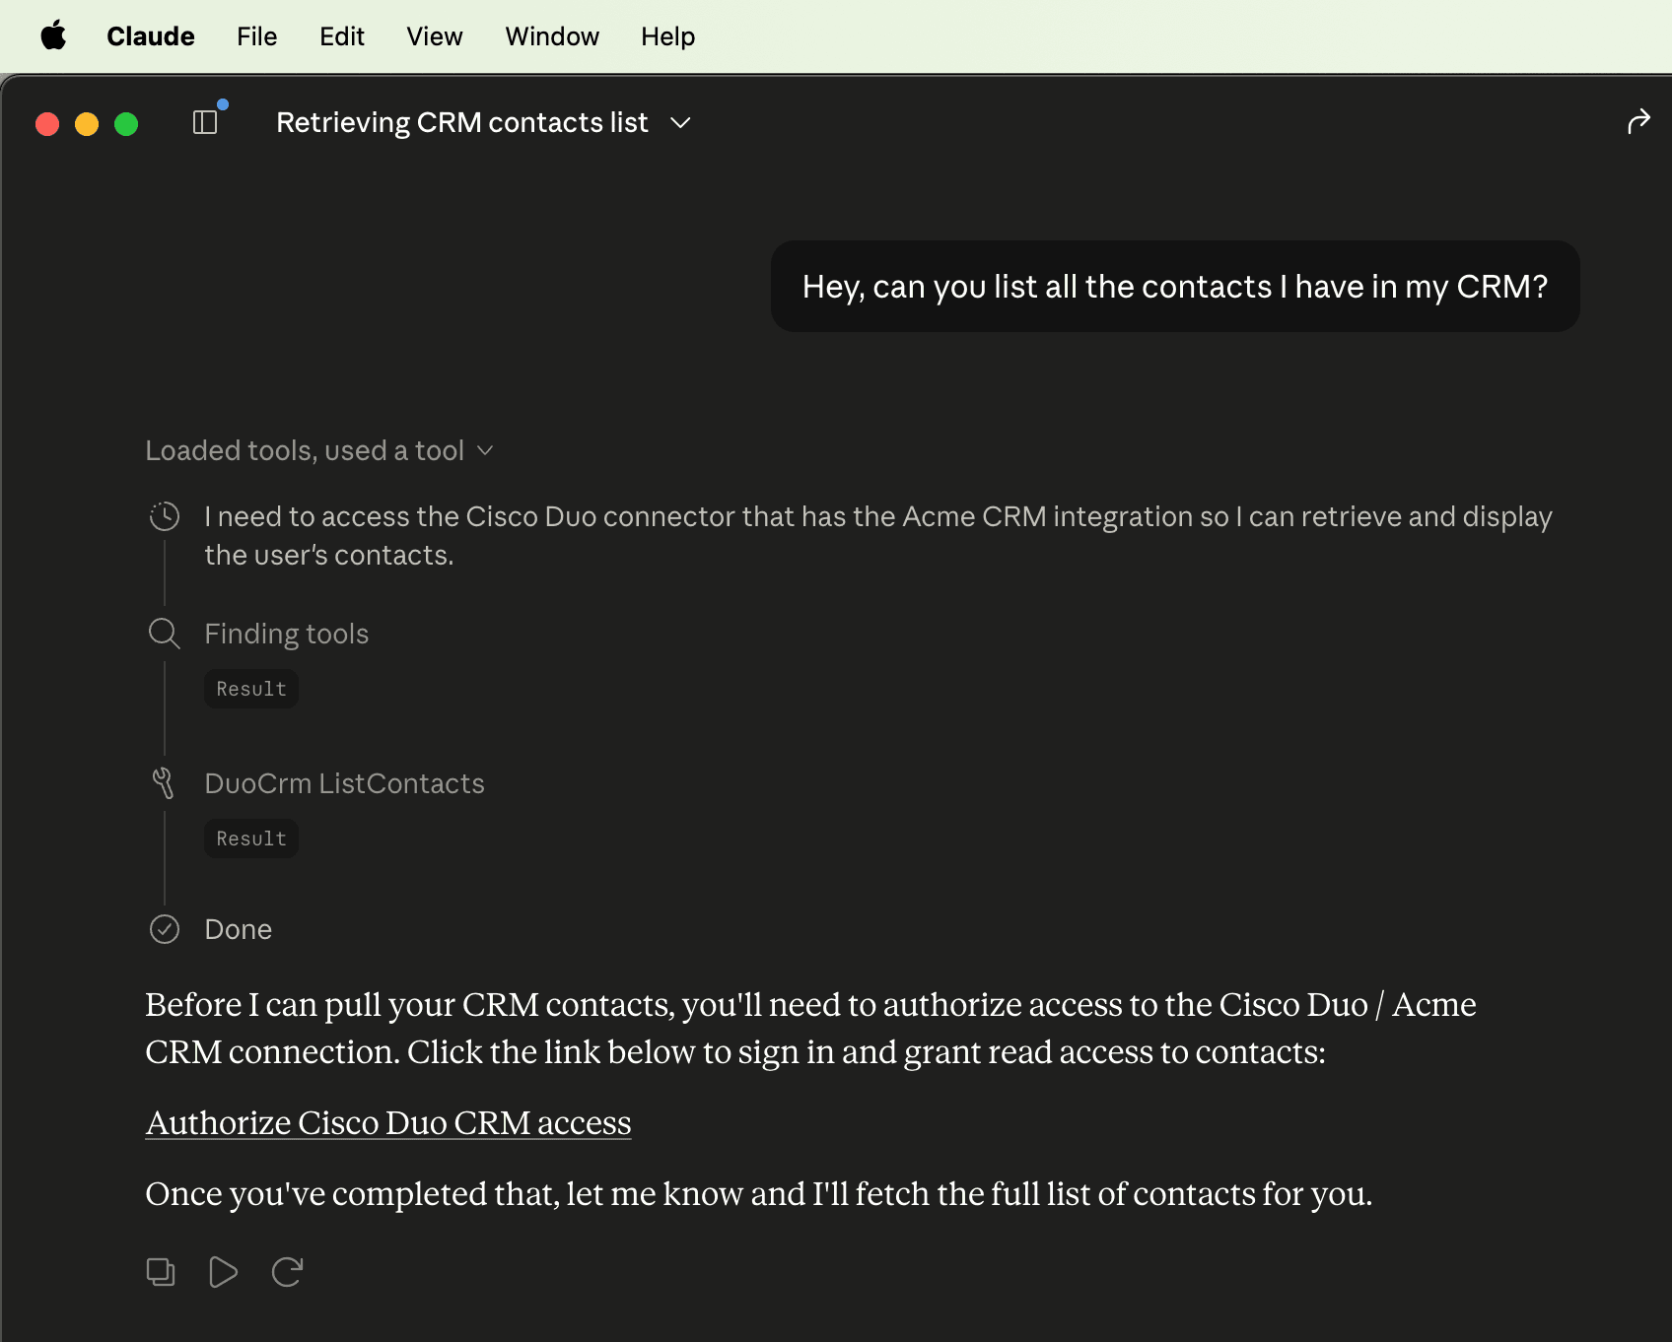Click the 'Once you've completed that' sentence
Screen dimensions: 1672x1342
[759, 1194]
